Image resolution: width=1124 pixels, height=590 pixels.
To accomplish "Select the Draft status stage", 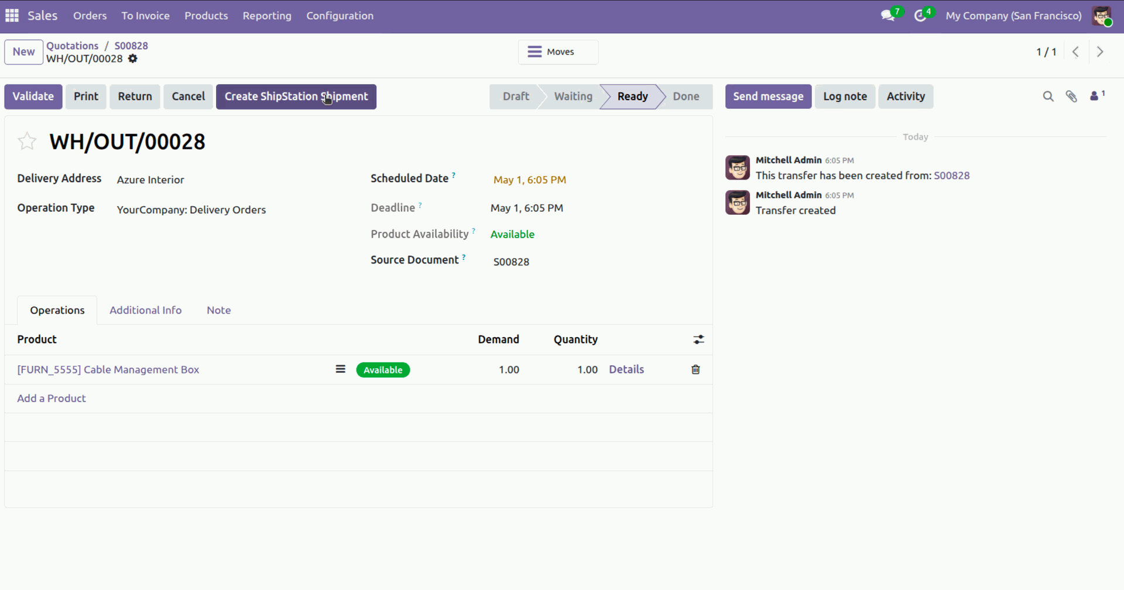I will tap(516, 97).
